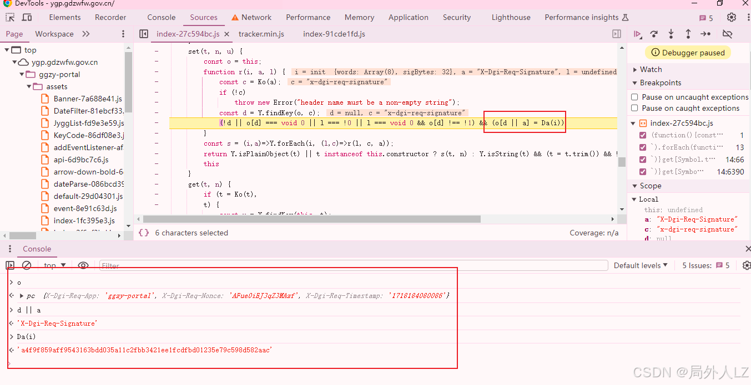Collapse ygp.gdzwfw.gov.cn domain node
Viewport: 751px width, 385px height.
(x=14, y=62)
